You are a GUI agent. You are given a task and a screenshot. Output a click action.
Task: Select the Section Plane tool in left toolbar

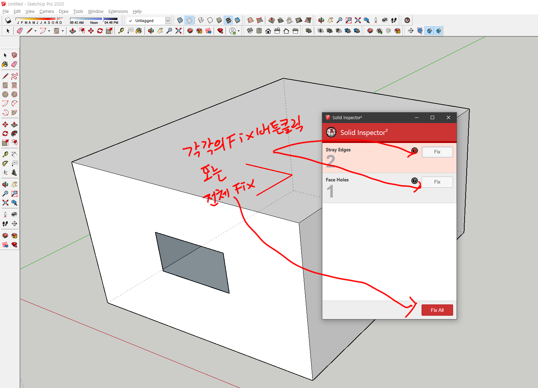[x=14, y=224]
